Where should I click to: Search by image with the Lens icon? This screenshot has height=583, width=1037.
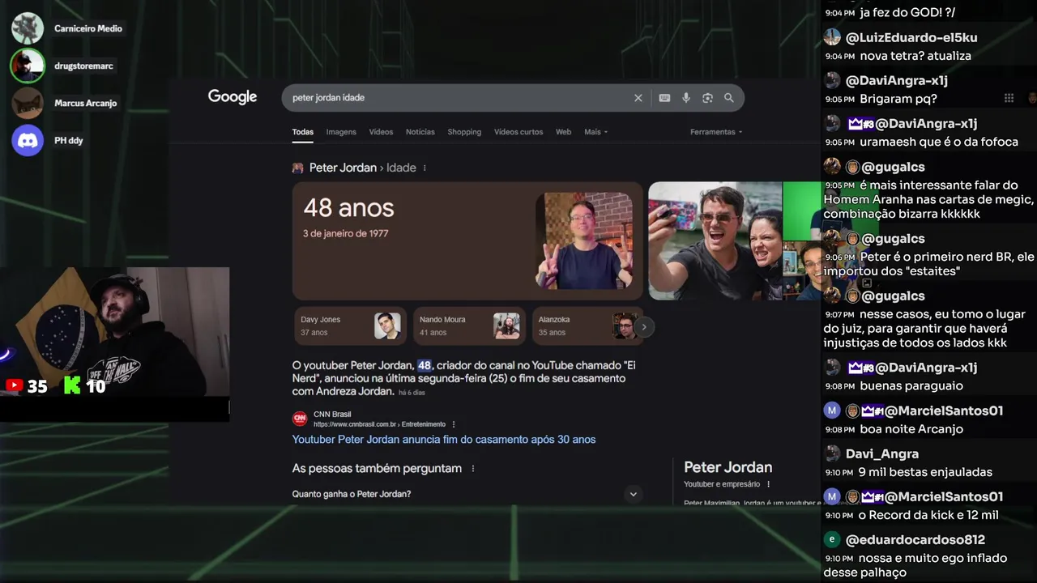click(x=707, y=98)
